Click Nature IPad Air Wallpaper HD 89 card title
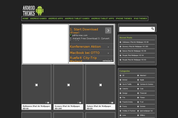 coord(99,107)
